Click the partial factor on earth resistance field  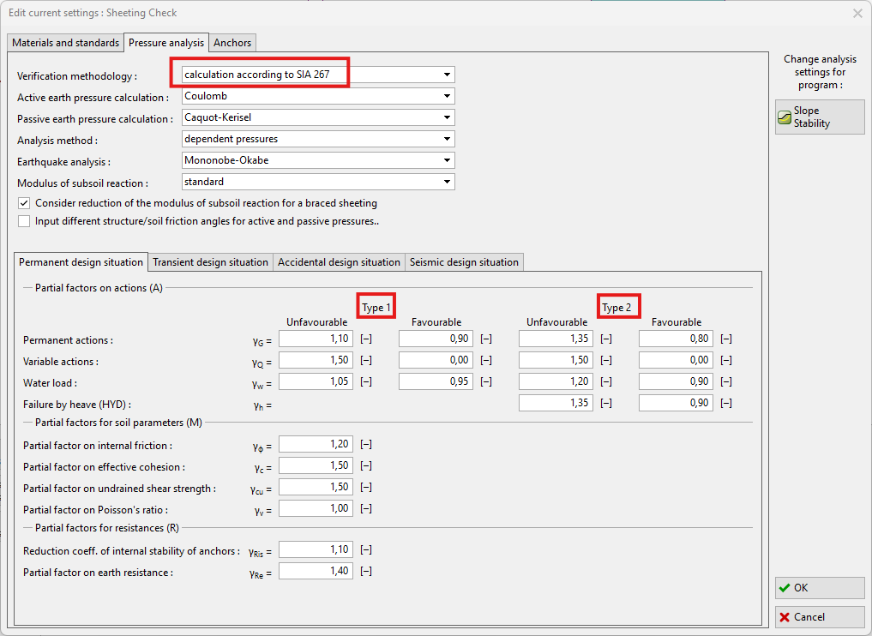point(316,571)
